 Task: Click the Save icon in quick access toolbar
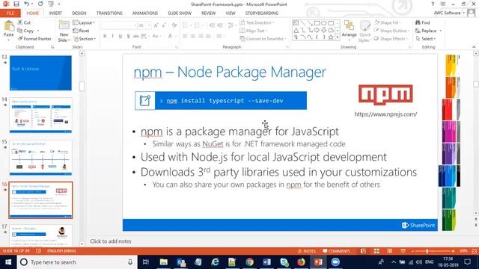tap(16, 4)
